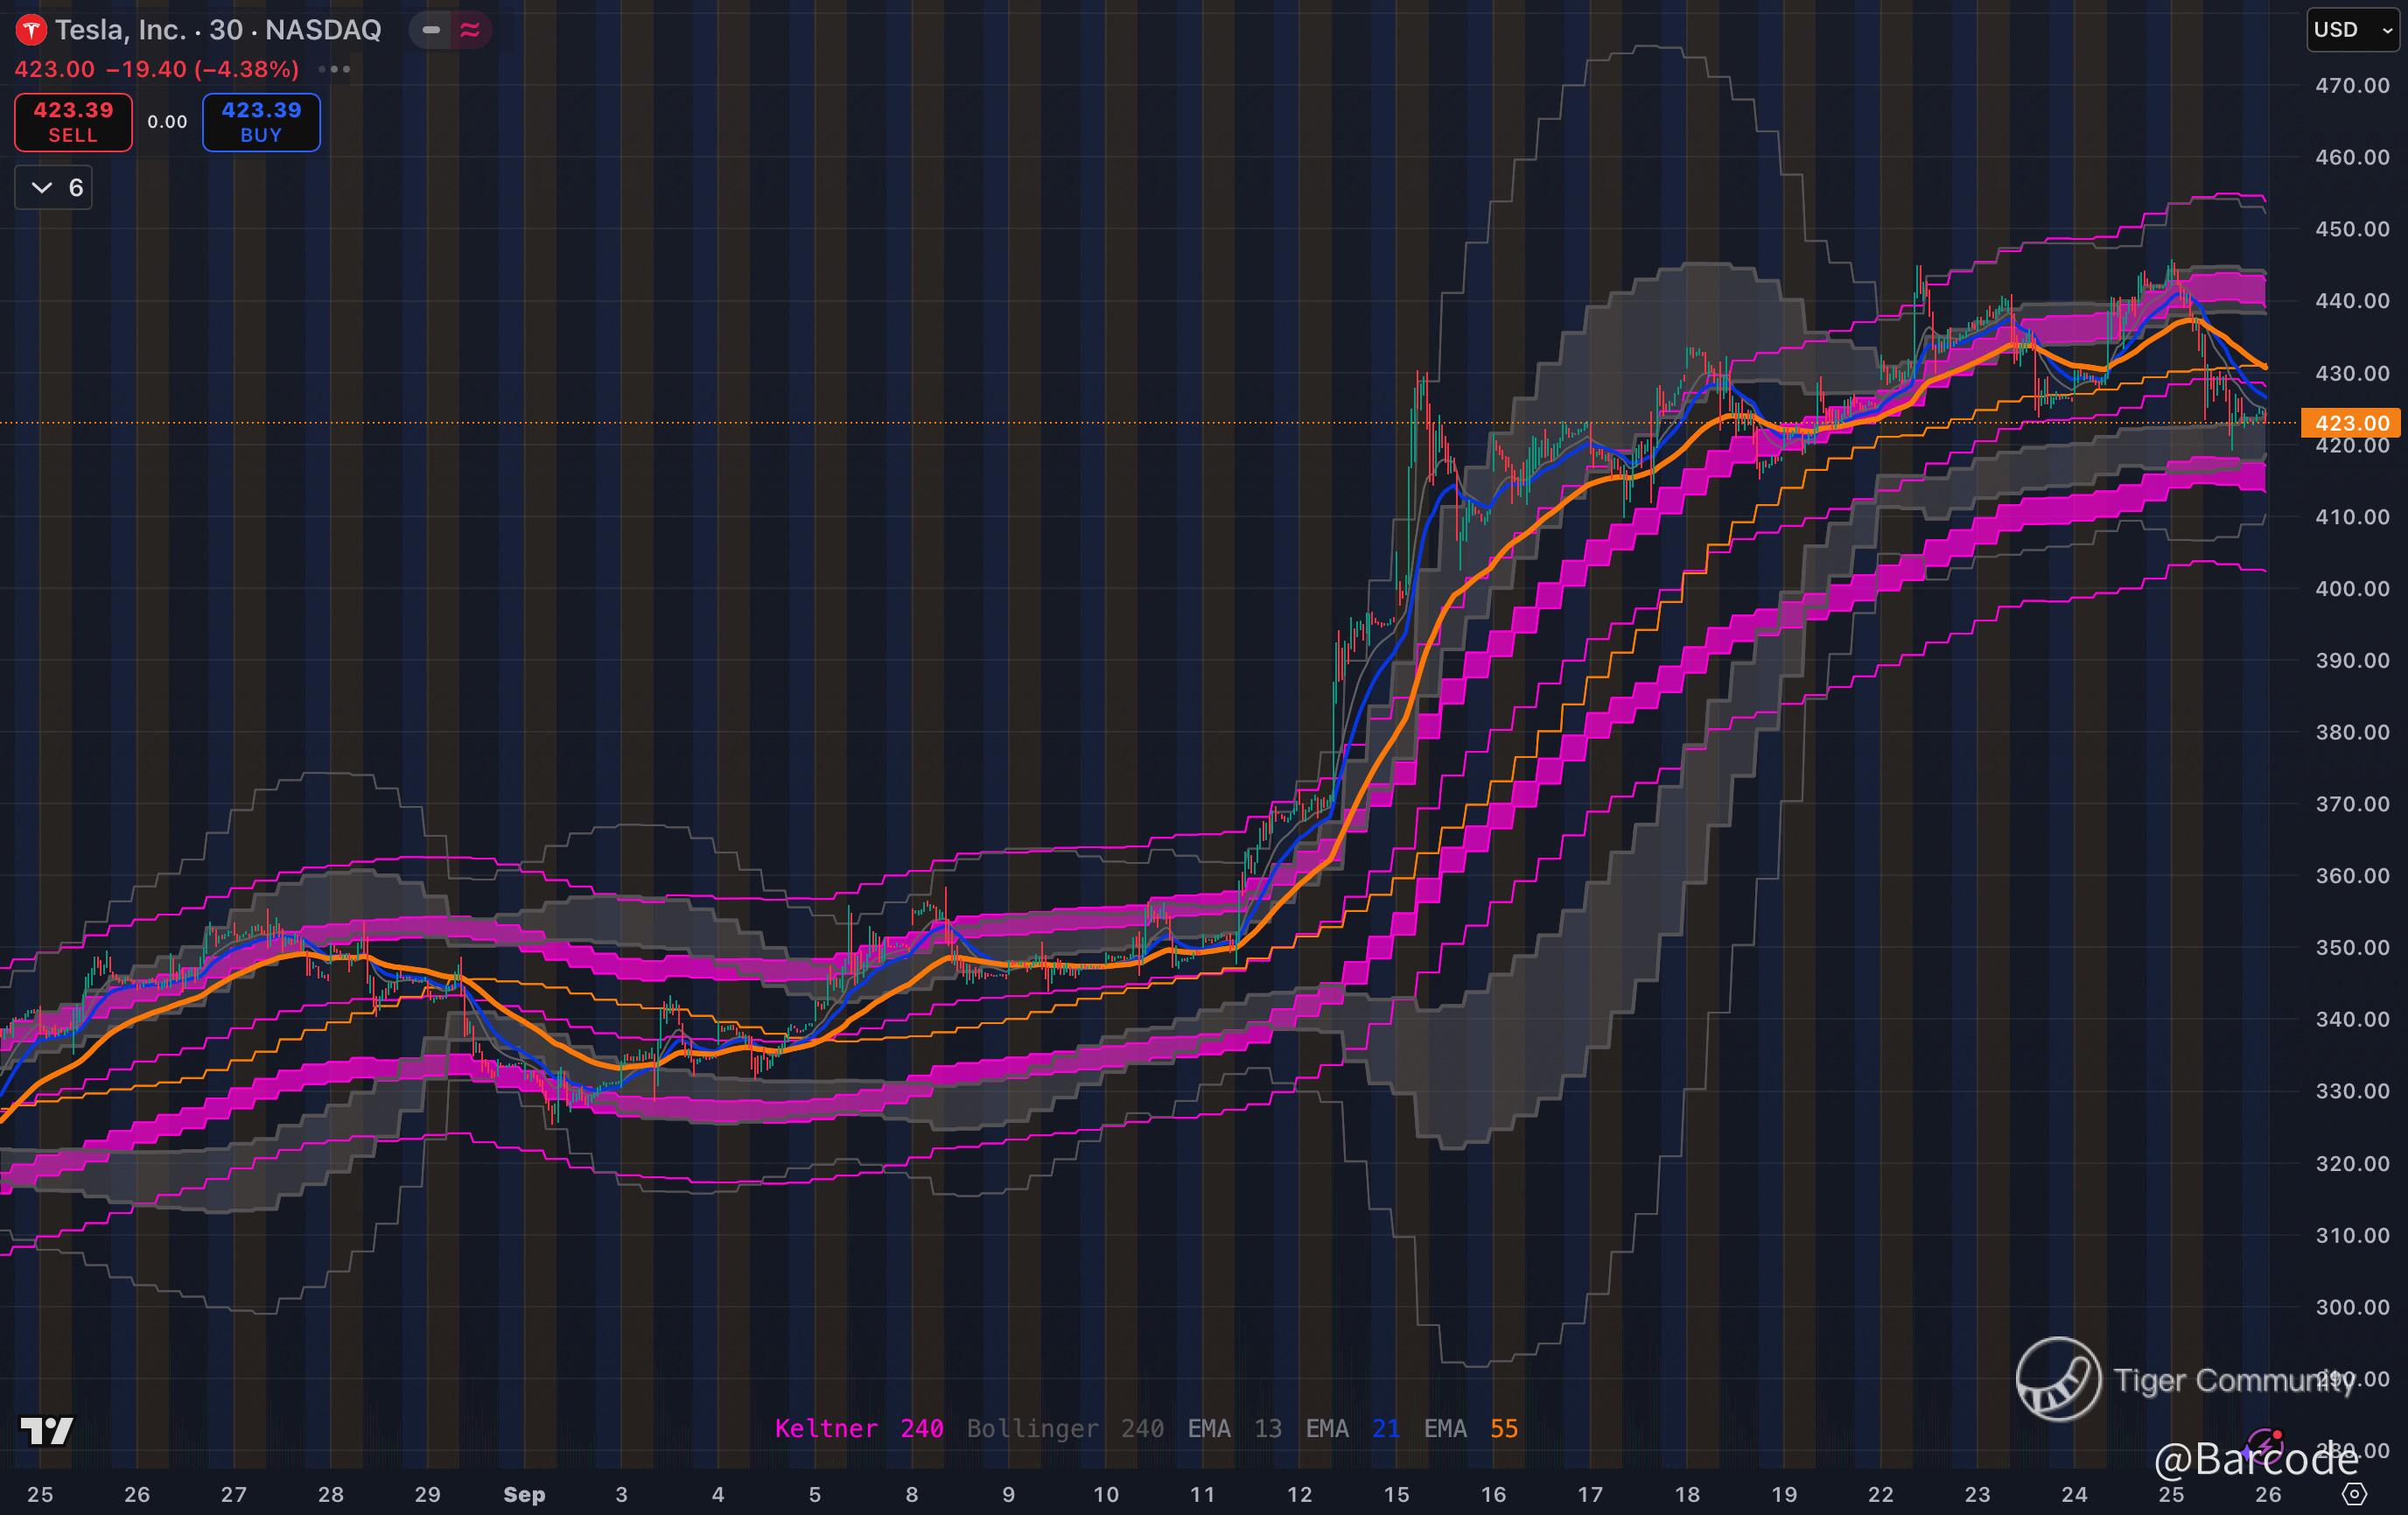Click the orange EMA 55 label
The image size is (2408, 1515).
(1470, 1428)
